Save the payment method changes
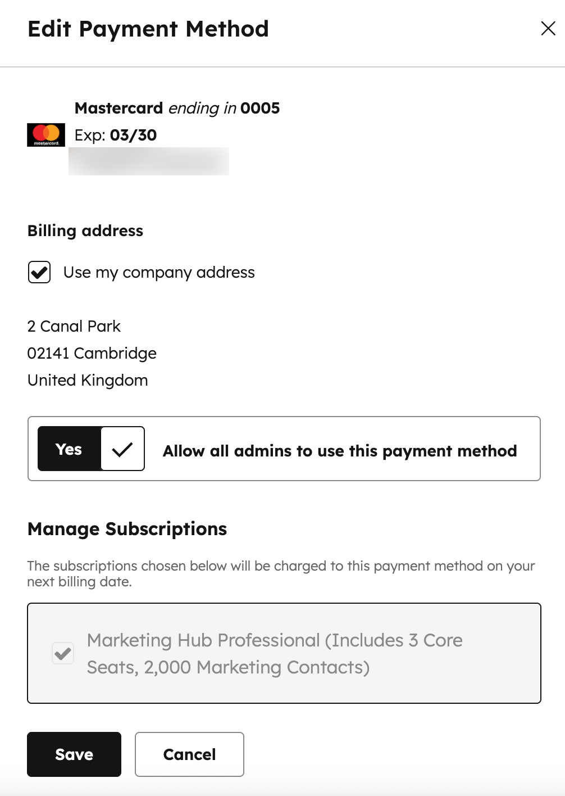The height and width of the screenshot is (796, 565). coord(74,754)
